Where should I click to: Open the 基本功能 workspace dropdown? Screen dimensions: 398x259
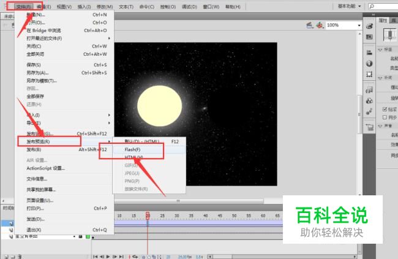point(349,6)
